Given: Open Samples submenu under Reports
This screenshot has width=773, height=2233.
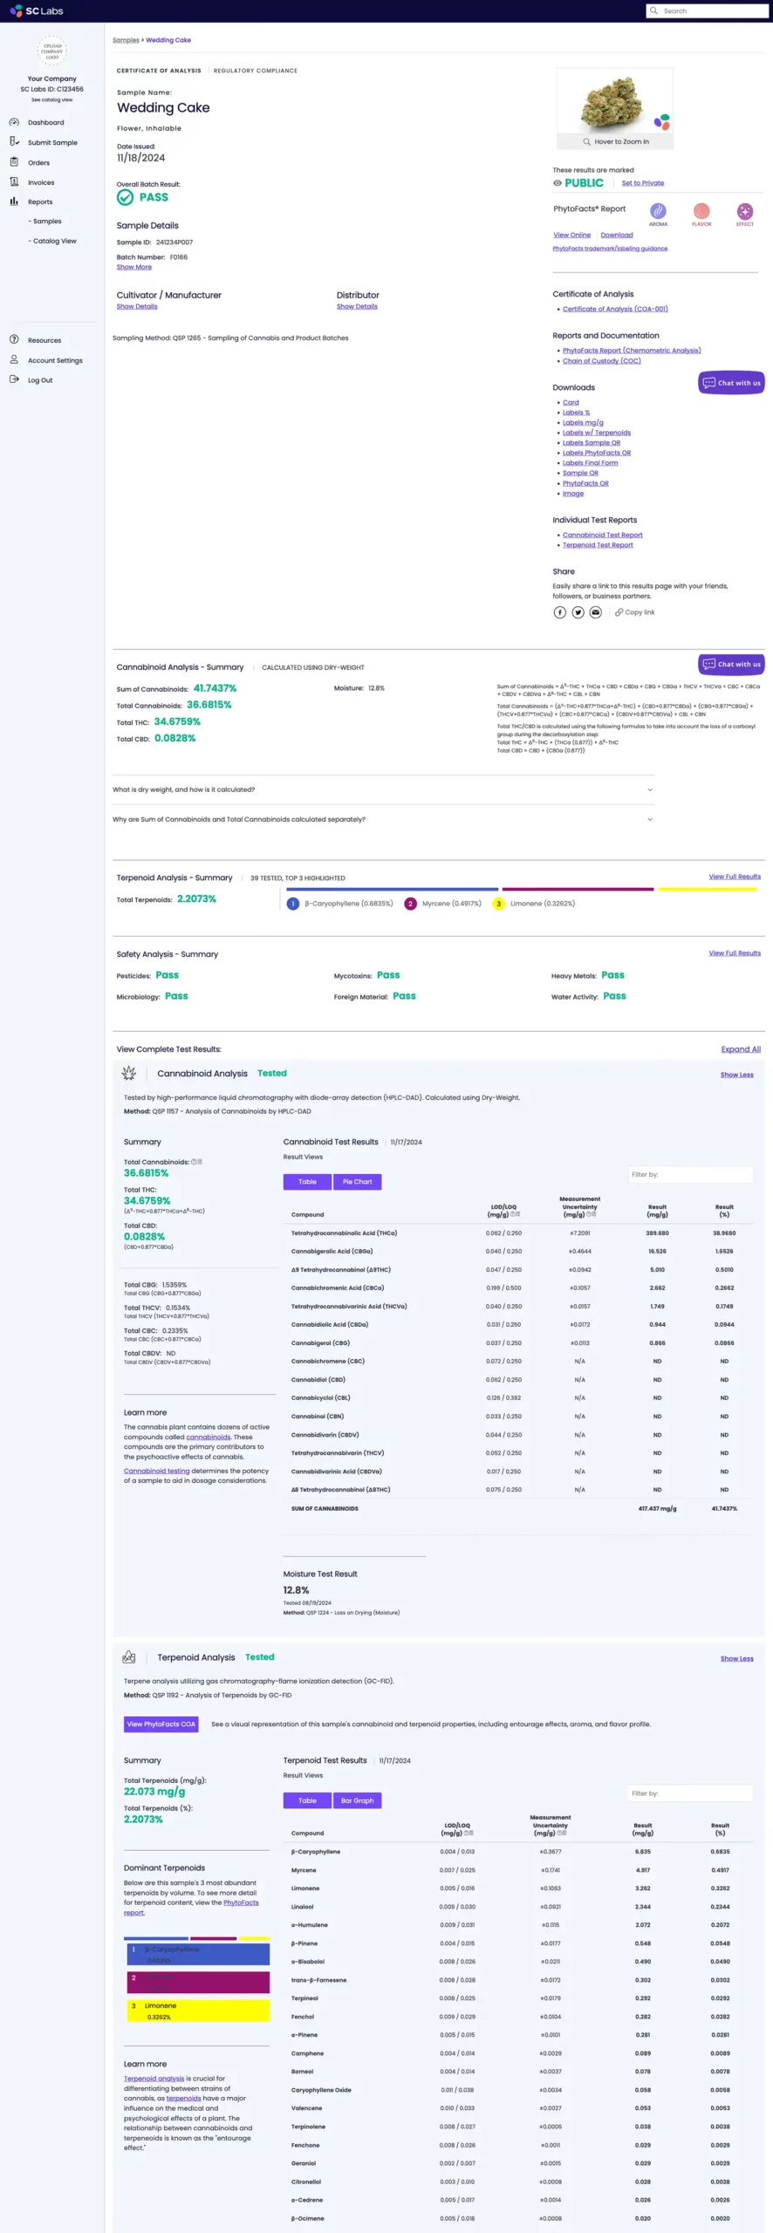Looking at the screenshot, I should pyautogui.click(x=45, y=222).
